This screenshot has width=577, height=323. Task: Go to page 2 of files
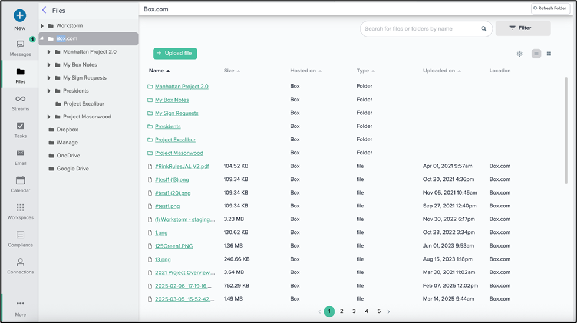(x=341, y=311)
